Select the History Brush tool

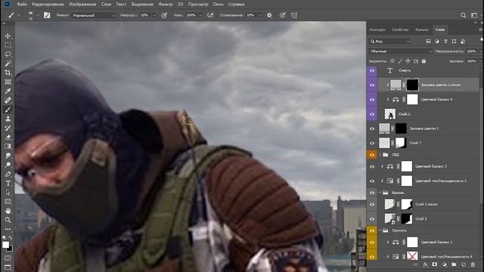point(8,128)
